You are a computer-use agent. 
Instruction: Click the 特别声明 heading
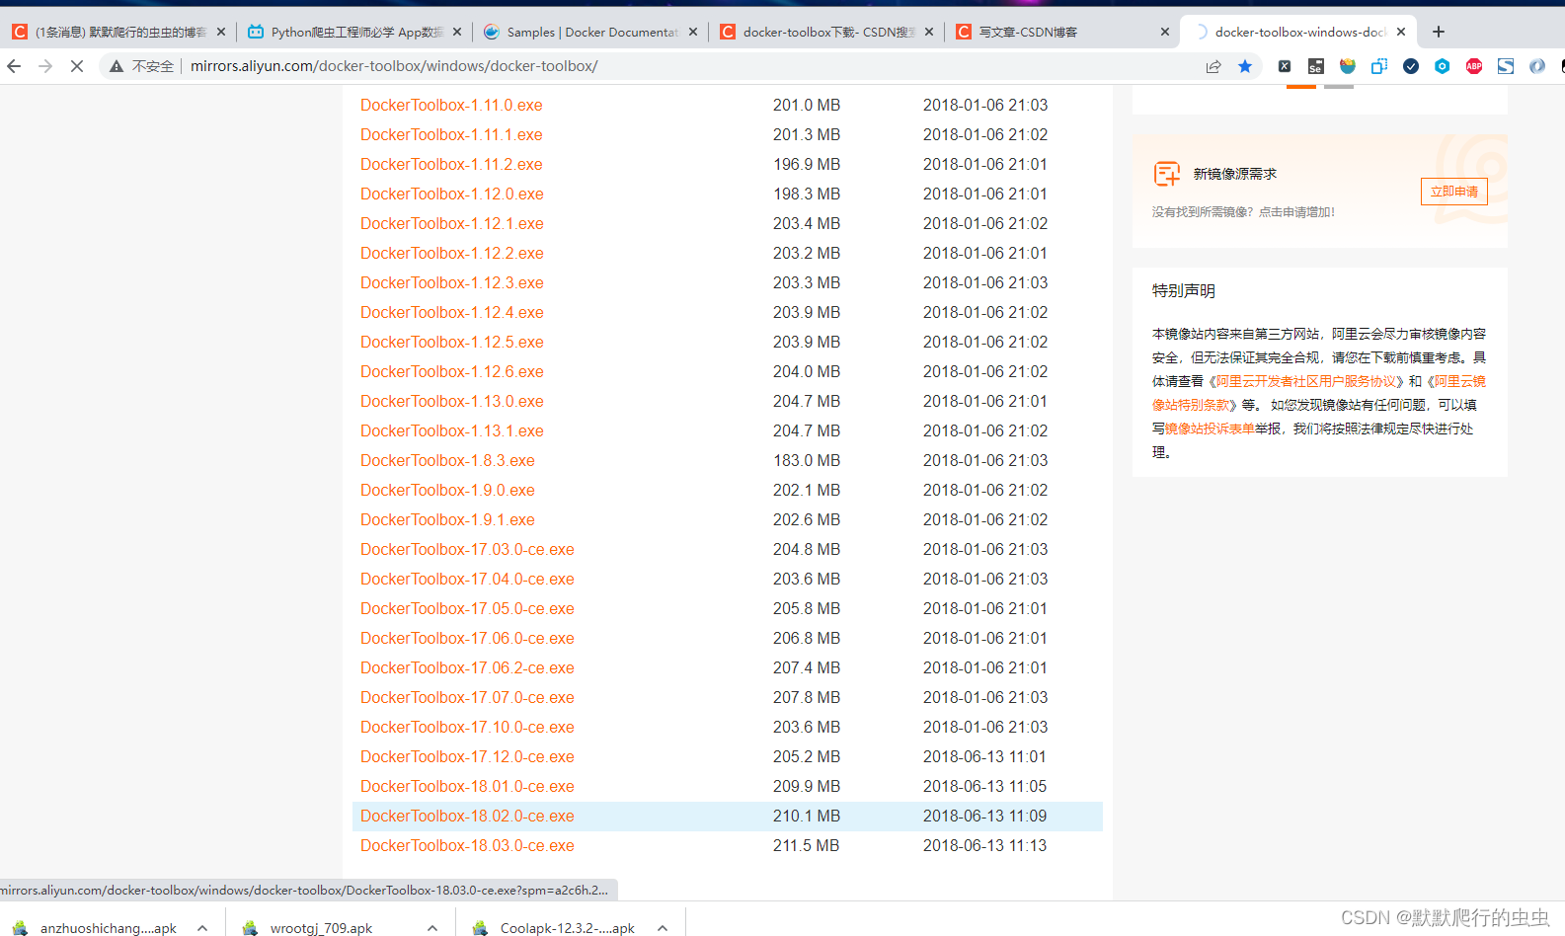pos(1184,291)
